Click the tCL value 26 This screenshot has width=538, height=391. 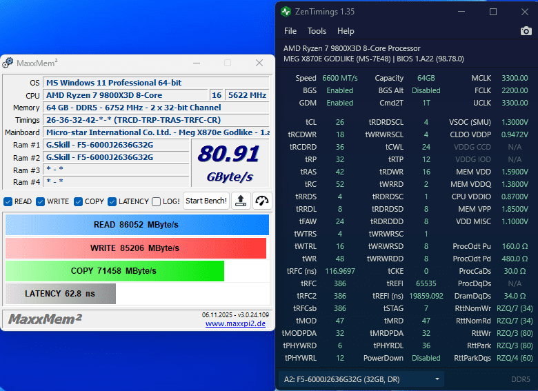(339, 122)
